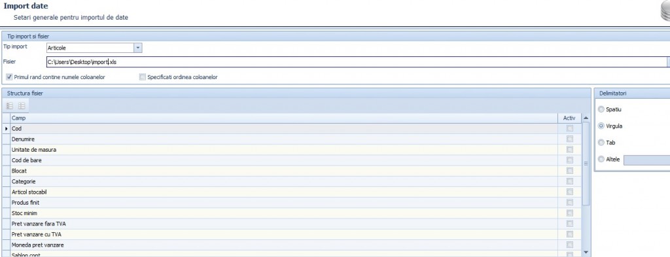670x257 pixels.
Task: Check Activ box for Stoc minim
Action: [x=570, y=213]
